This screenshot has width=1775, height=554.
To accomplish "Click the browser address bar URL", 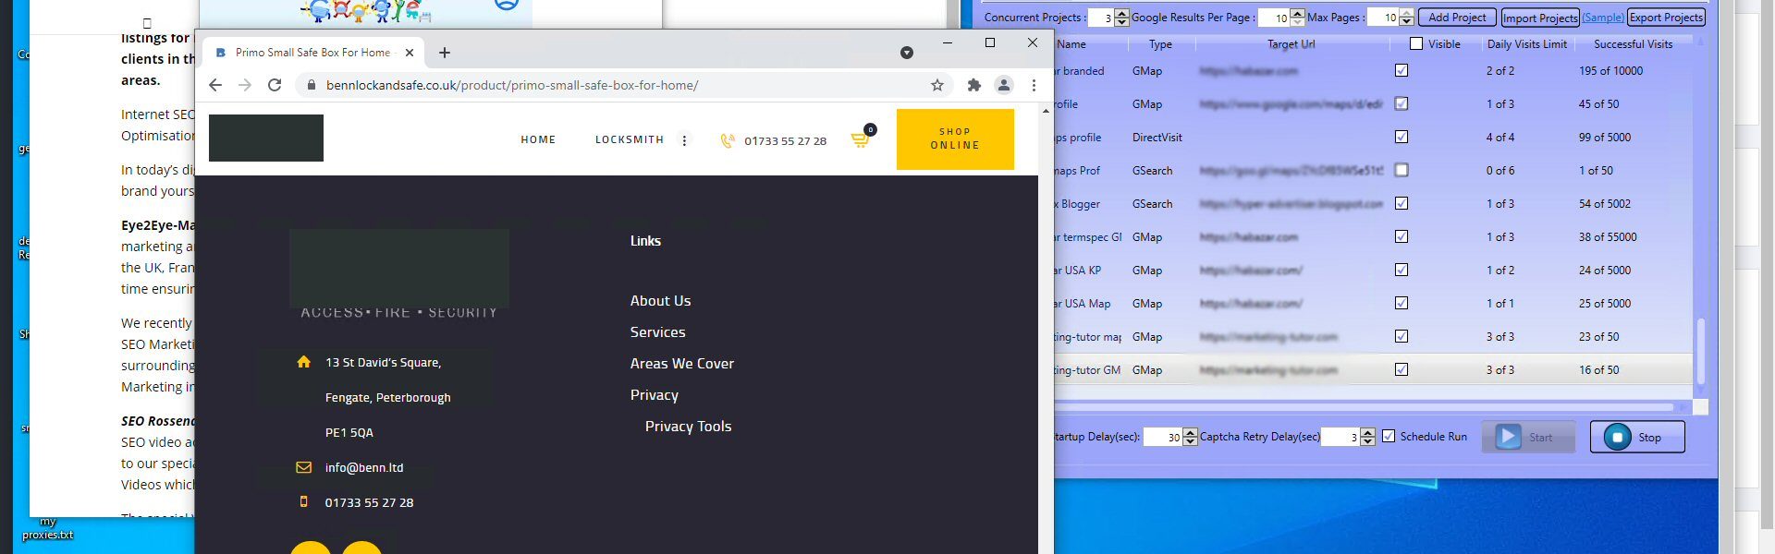I will (512, 85).
